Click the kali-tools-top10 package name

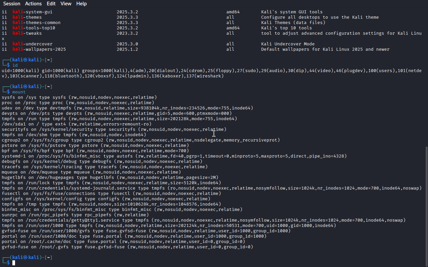(x=34, y=28)
